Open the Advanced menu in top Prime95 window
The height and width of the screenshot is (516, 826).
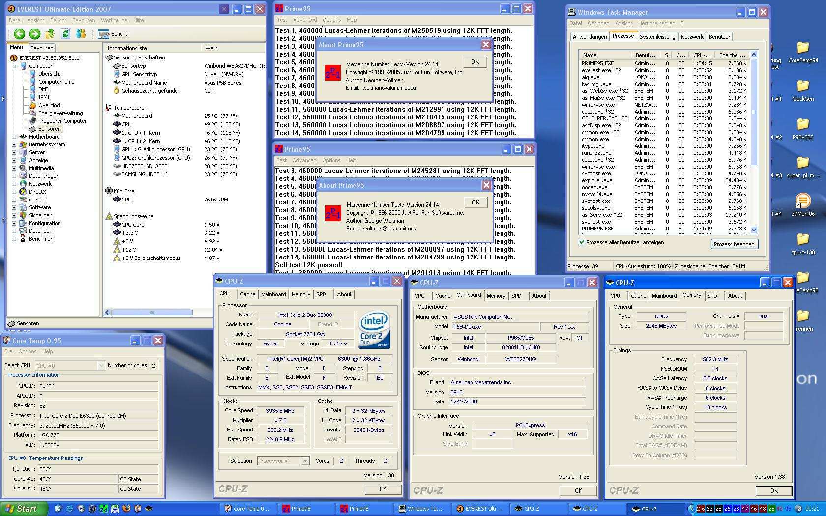[305, 20]
